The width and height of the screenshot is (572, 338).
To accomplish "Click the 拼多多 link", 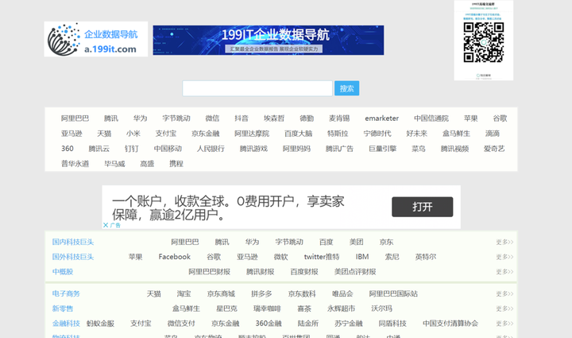I will click(x=261, y=293).
